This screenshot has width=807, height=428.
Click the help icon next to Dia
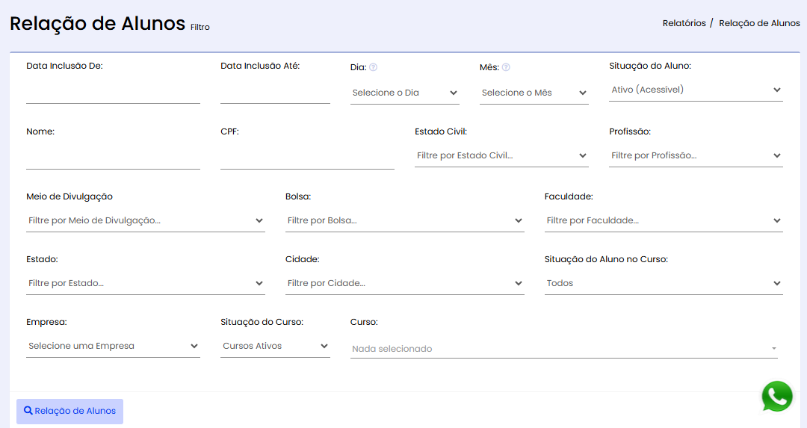pos(373,67)
